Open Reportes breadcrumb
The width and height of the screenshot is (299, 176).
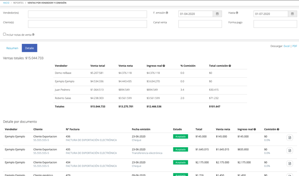[x=18, y=3]
